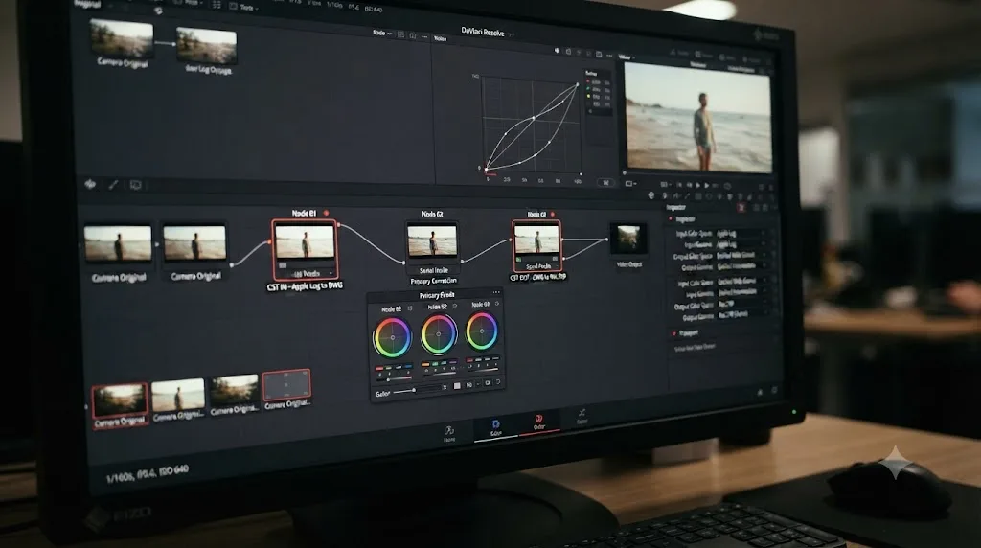The width and height of the screenshot is (981, 548).
Task: Open the Color page tab with the blue icon
Action: (495, 427)
